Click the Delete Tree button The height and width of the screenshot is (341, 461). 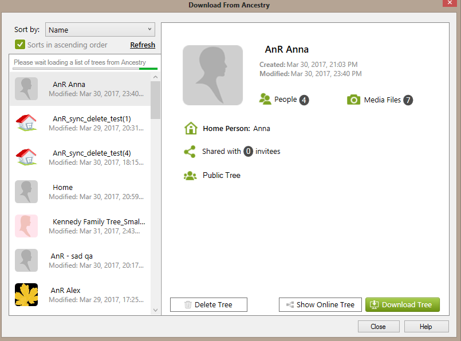tap(209, 304)
